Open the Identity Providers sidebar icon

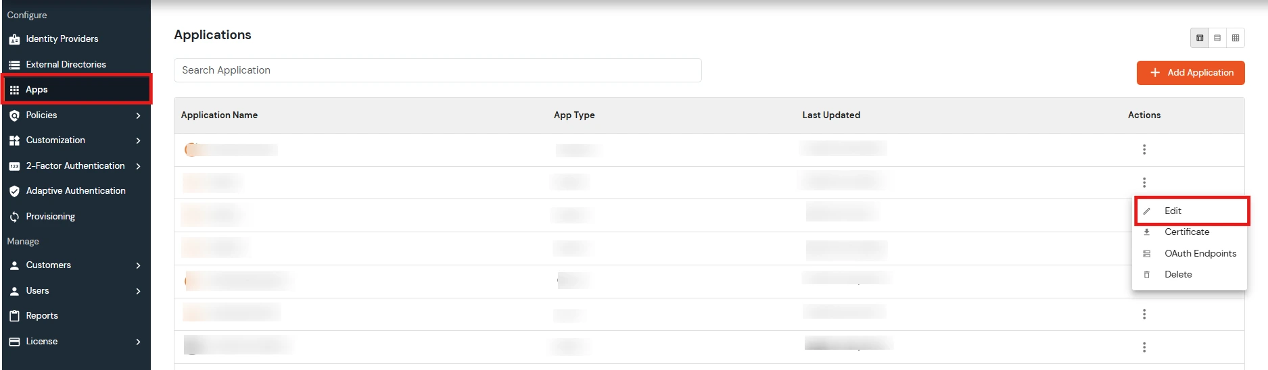(x=14, y=39)
